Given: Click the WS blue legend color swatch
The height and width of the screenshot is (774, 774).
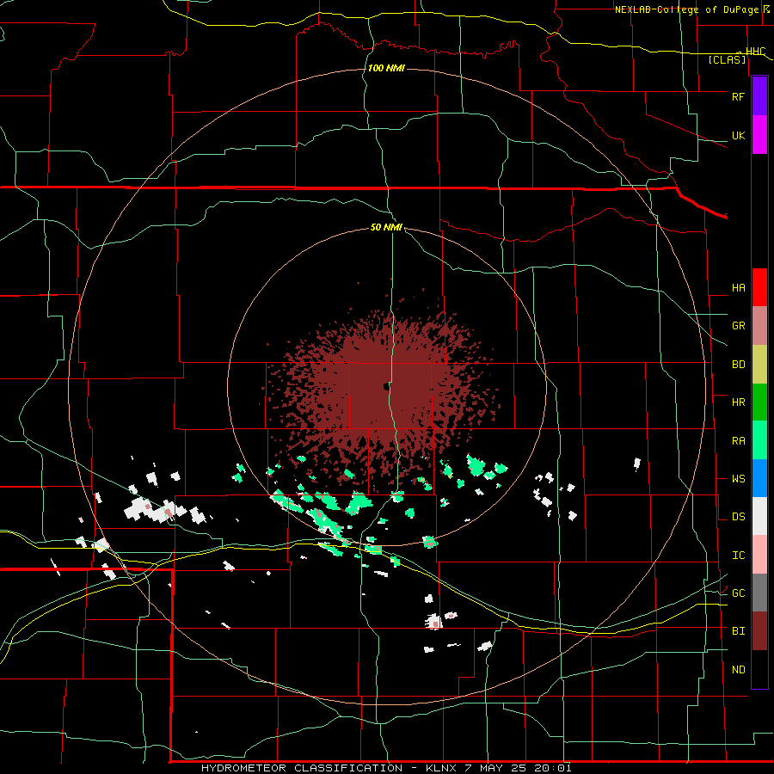Looking at the screenshot, I should click(x=759, y=478).
